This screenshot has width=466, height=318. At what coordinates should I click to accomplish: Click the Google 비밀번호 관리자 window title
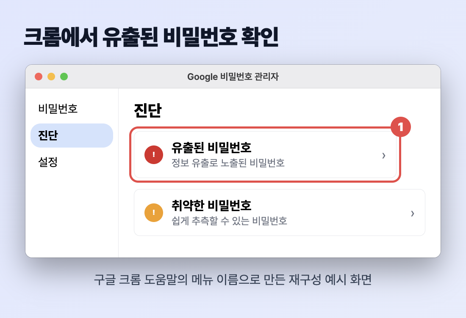tap(233, 77)
